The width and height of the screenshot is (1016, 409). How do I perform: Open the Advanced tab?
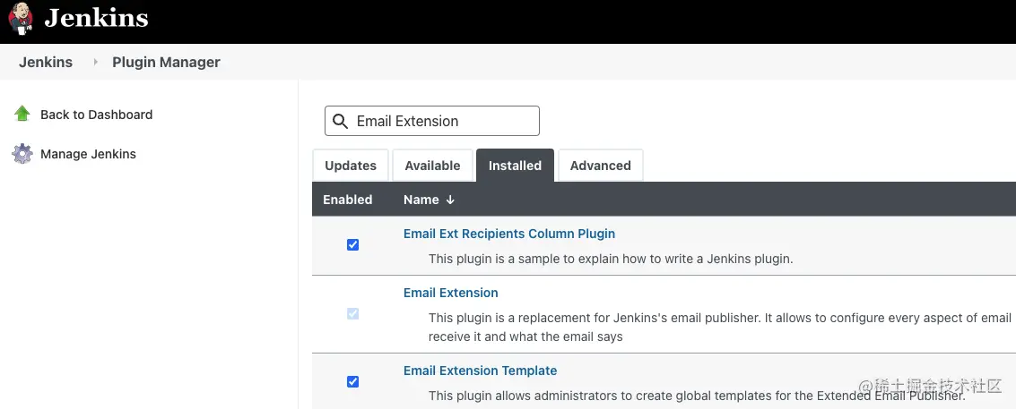pos(601,166)
